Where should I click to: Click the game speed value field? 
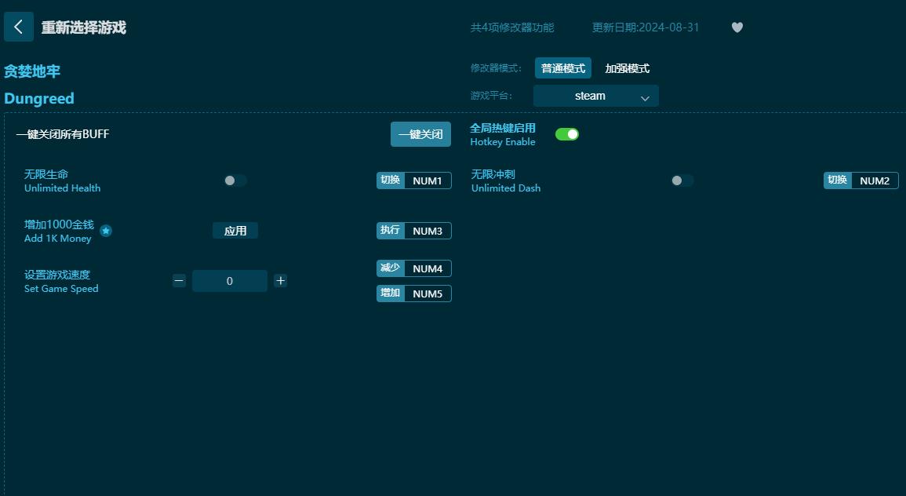[229, 281]
